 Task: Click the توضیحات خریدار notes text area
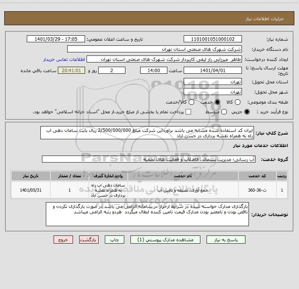point(147,214)
